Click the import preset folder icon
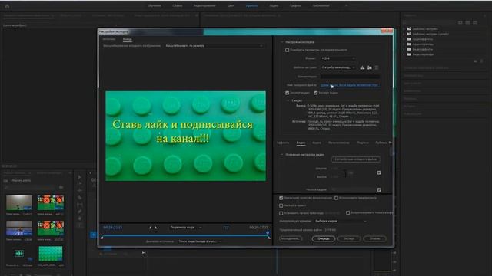Screen dimensions: 492x276 [370, 67]
